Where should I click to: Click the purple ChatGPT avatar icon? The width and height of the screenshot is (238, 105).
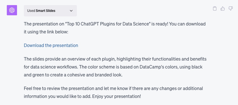[x=12, y=10]
